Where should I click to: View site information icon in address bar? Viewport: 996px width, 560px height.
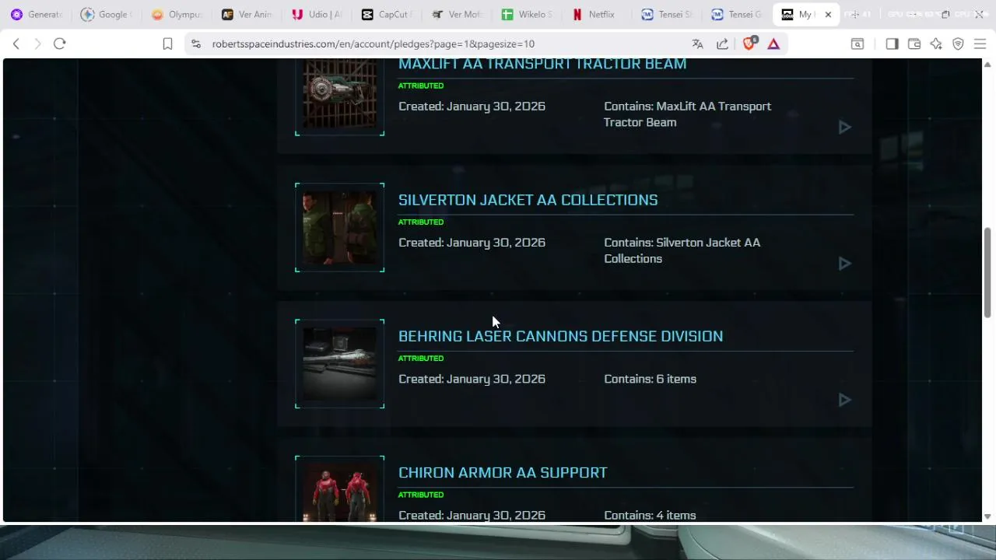(196, 44)
